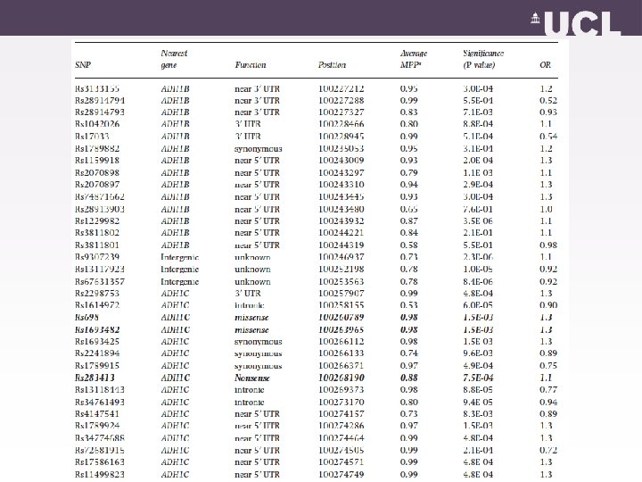Click Average MPP value 0.65
This screenshot has width=642, height=482.
(x=408, y=209)
